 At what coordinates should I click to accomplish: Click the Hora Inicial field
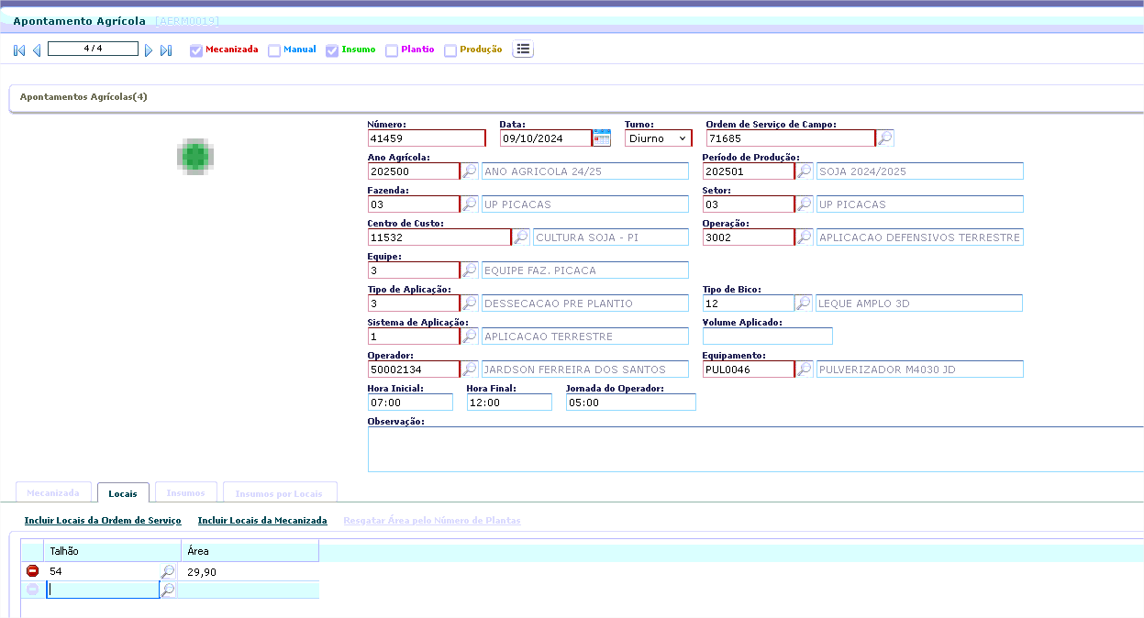(410, 403)
